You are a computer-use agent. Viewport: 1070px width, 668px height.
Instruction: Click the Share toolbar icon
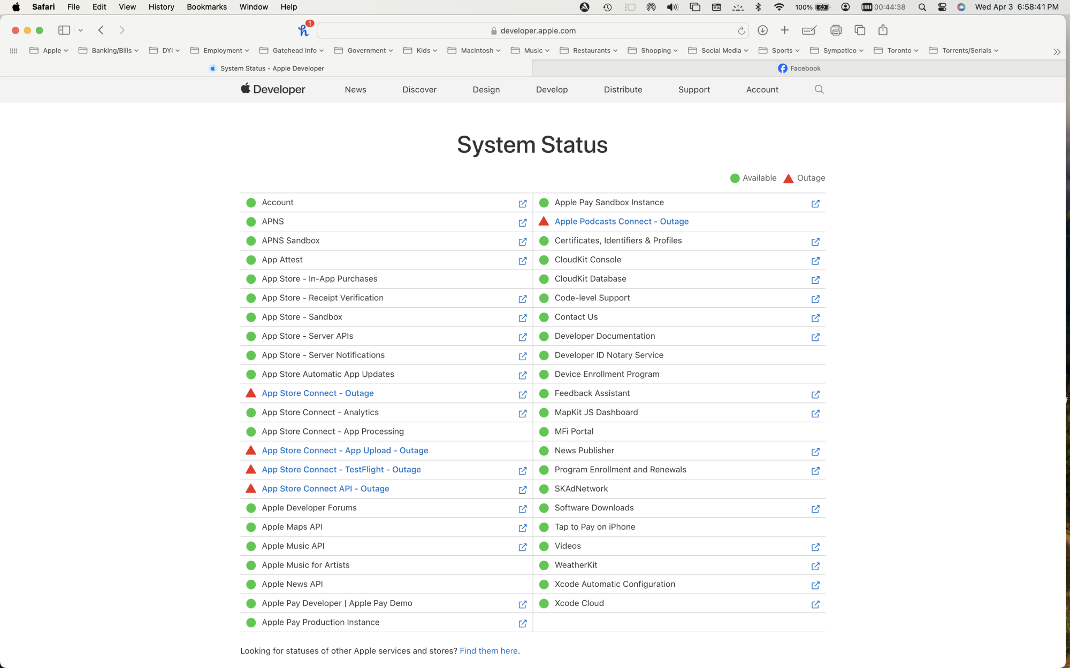click(883, 30)
